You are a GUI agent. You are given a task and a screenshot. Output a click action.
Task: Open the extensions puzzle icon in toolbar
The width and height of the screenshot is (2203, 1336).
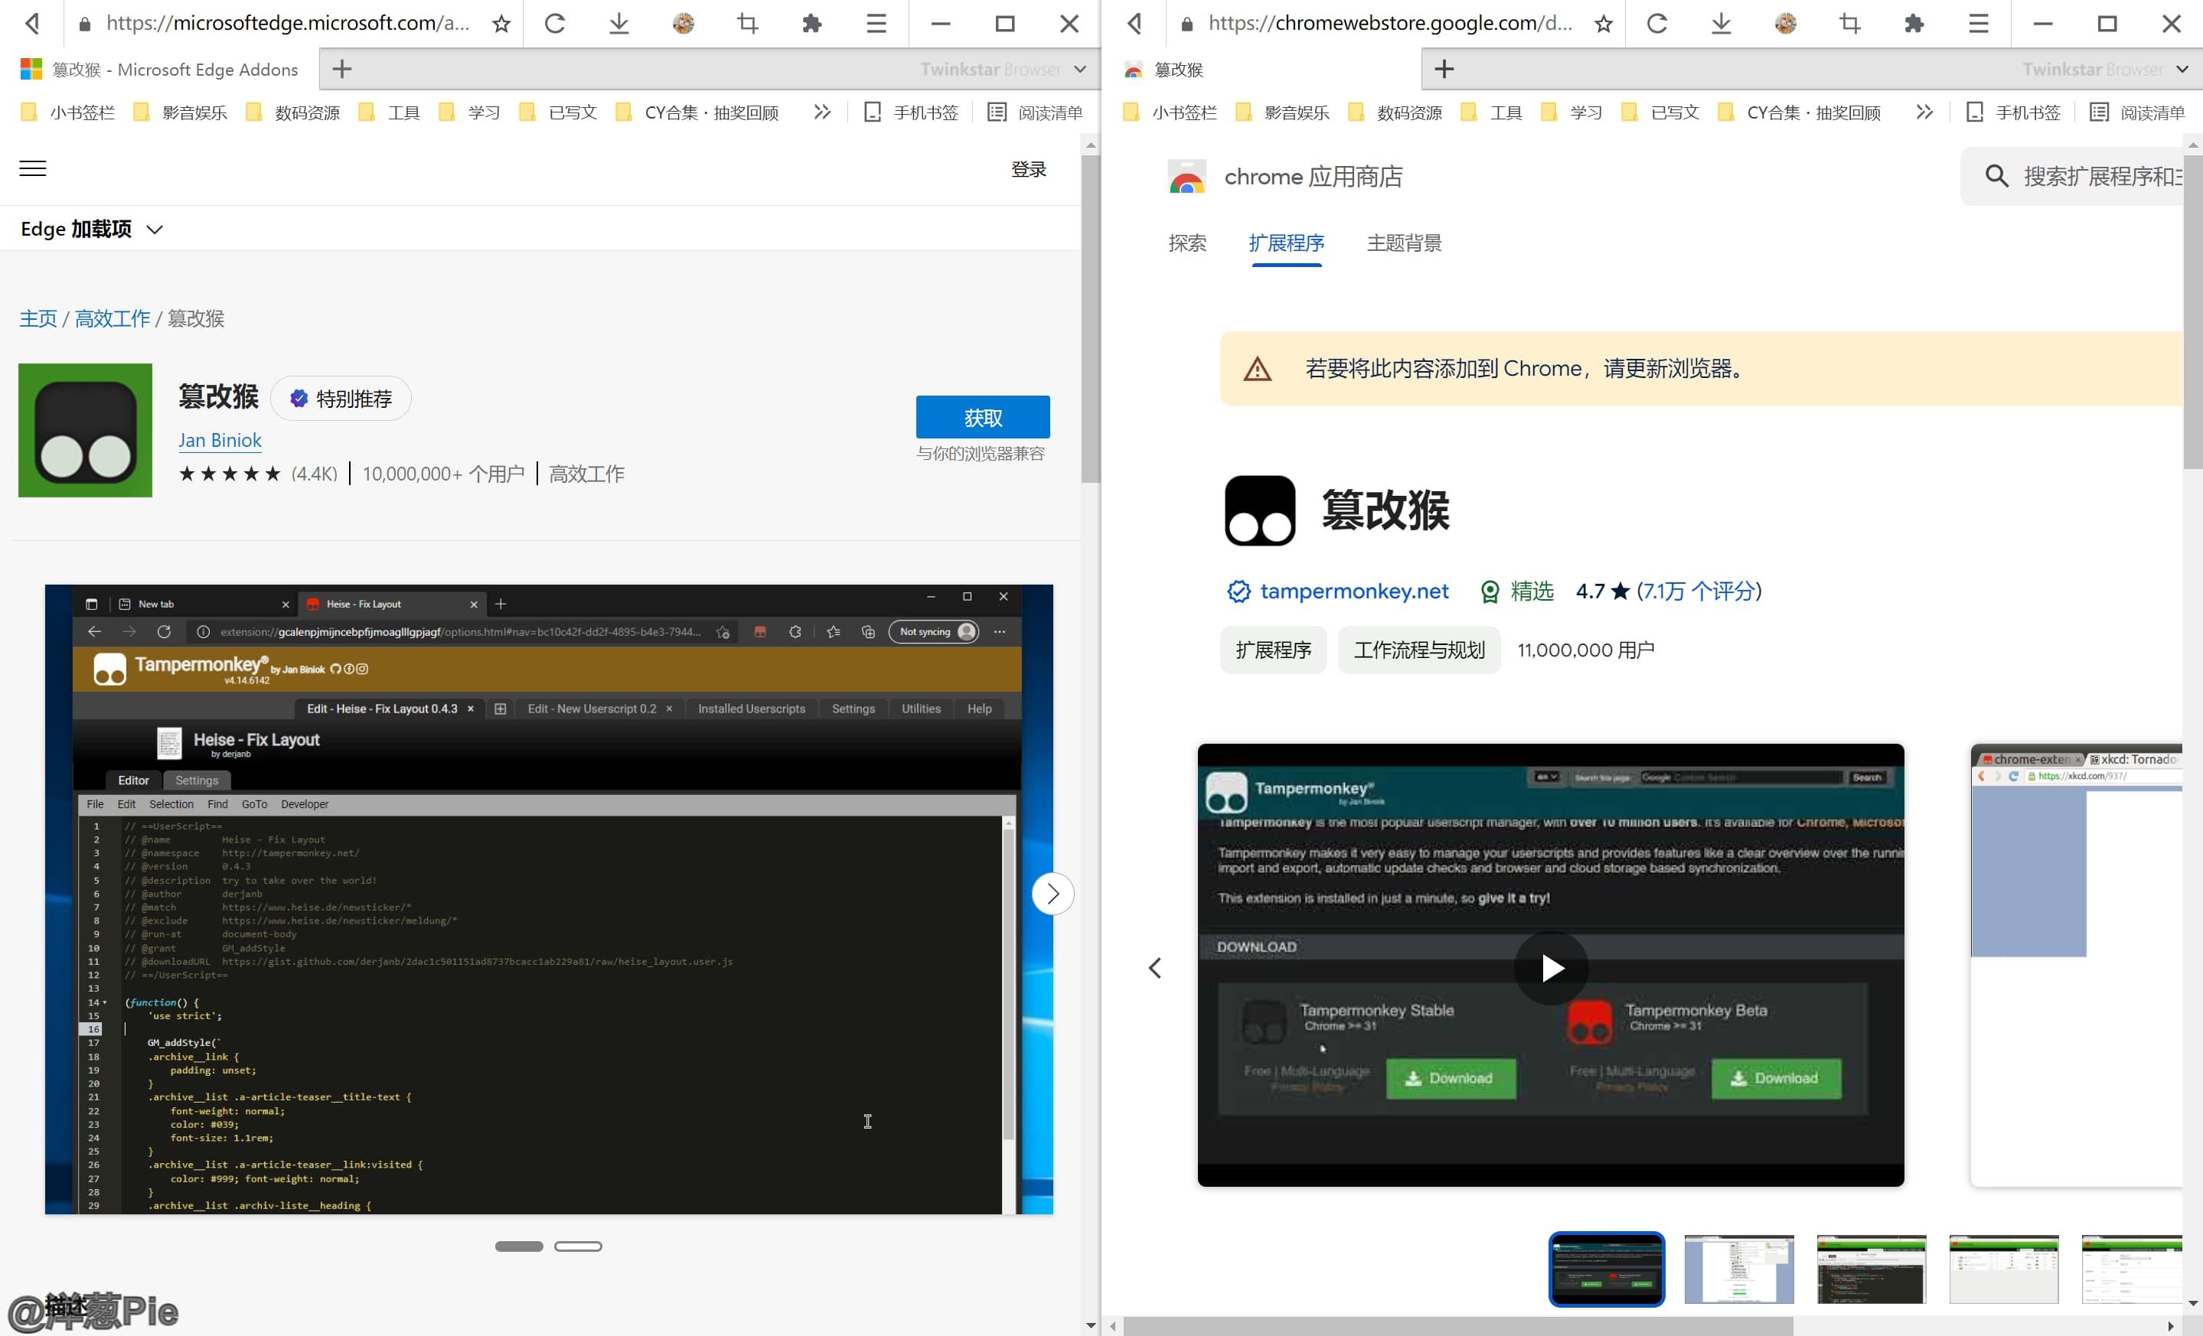point(811,23)
